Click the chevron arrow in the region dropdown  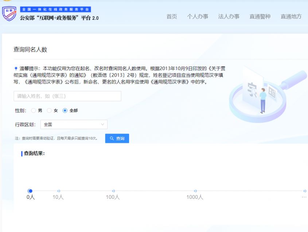pyautogui.click(x=102, y=125)
